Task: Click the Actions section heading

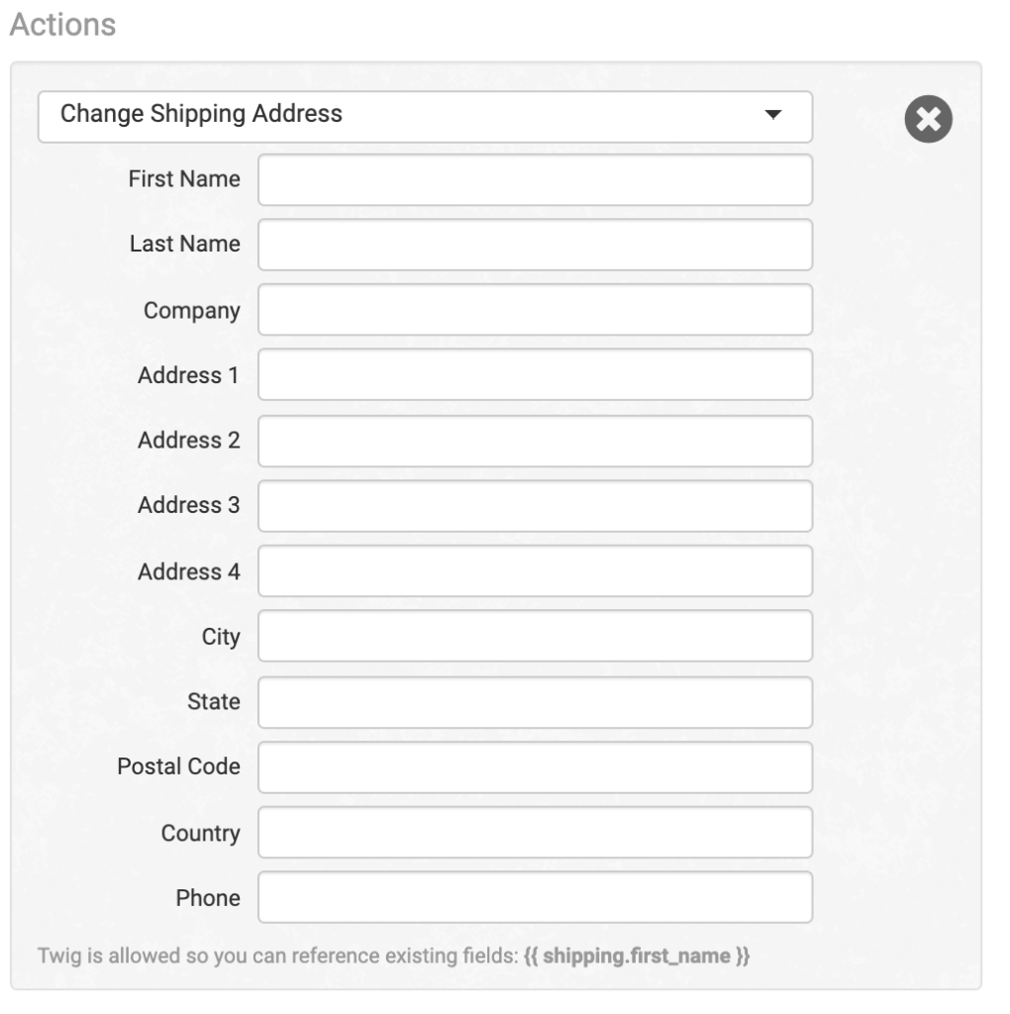Action: pos(61,25)
